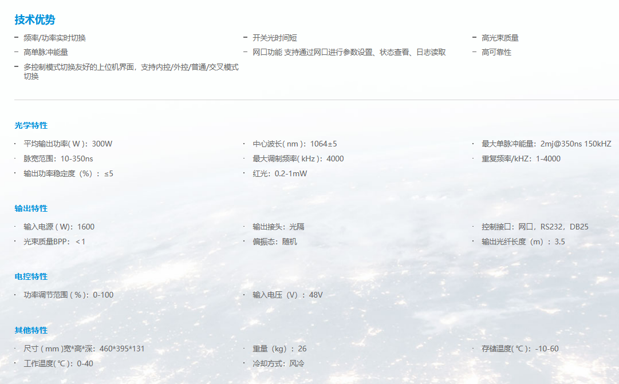Select 功率调节范围(%): 0-100 spec
619x384 pixels.
click(69, 295)
